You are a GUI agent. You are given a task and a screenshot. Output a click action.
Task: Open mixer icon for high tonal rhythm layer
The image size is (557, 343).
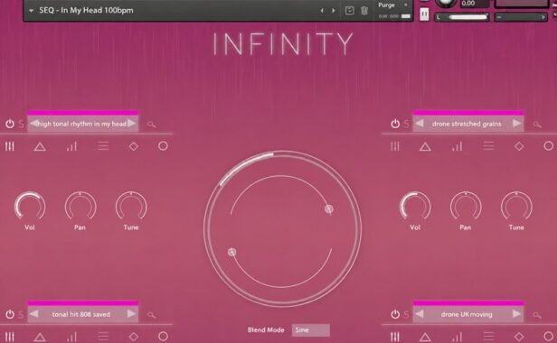point(10,146)
